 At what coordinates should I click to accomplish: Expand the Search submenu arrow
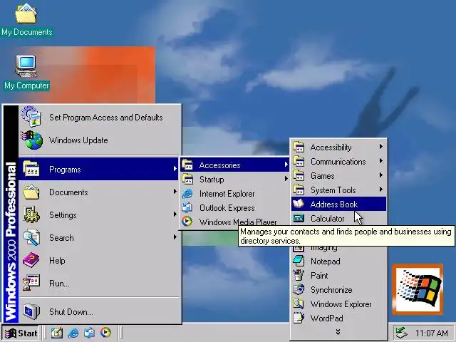(x=175, y=237)
